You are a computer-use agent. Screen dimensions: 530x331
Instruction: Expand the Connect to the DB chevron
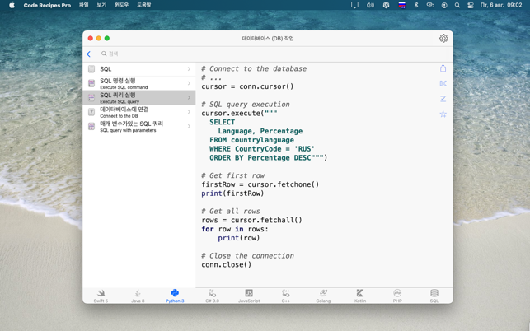(x=189, y=112)
